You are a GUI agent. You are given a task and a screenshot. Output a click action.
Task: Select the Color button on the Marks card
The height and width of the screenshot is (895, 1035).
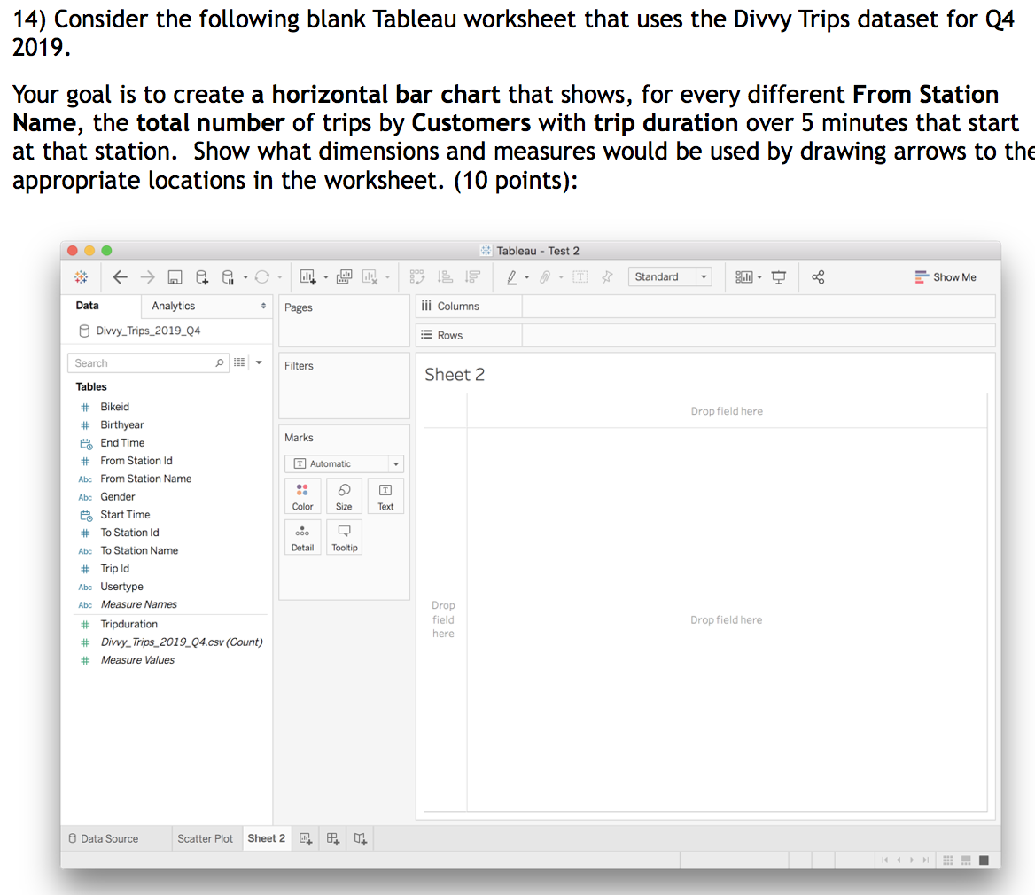(302, 495)
